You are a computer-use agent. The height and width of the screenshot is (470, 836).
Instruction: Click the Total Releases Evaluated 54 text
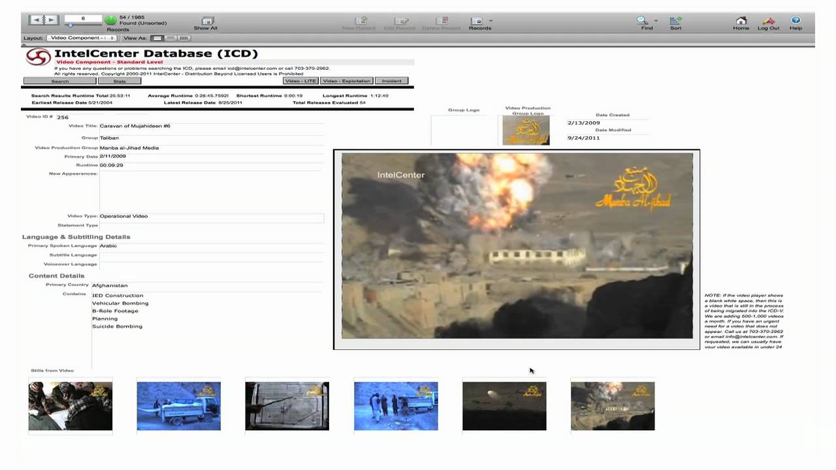(x=329, y=102)
